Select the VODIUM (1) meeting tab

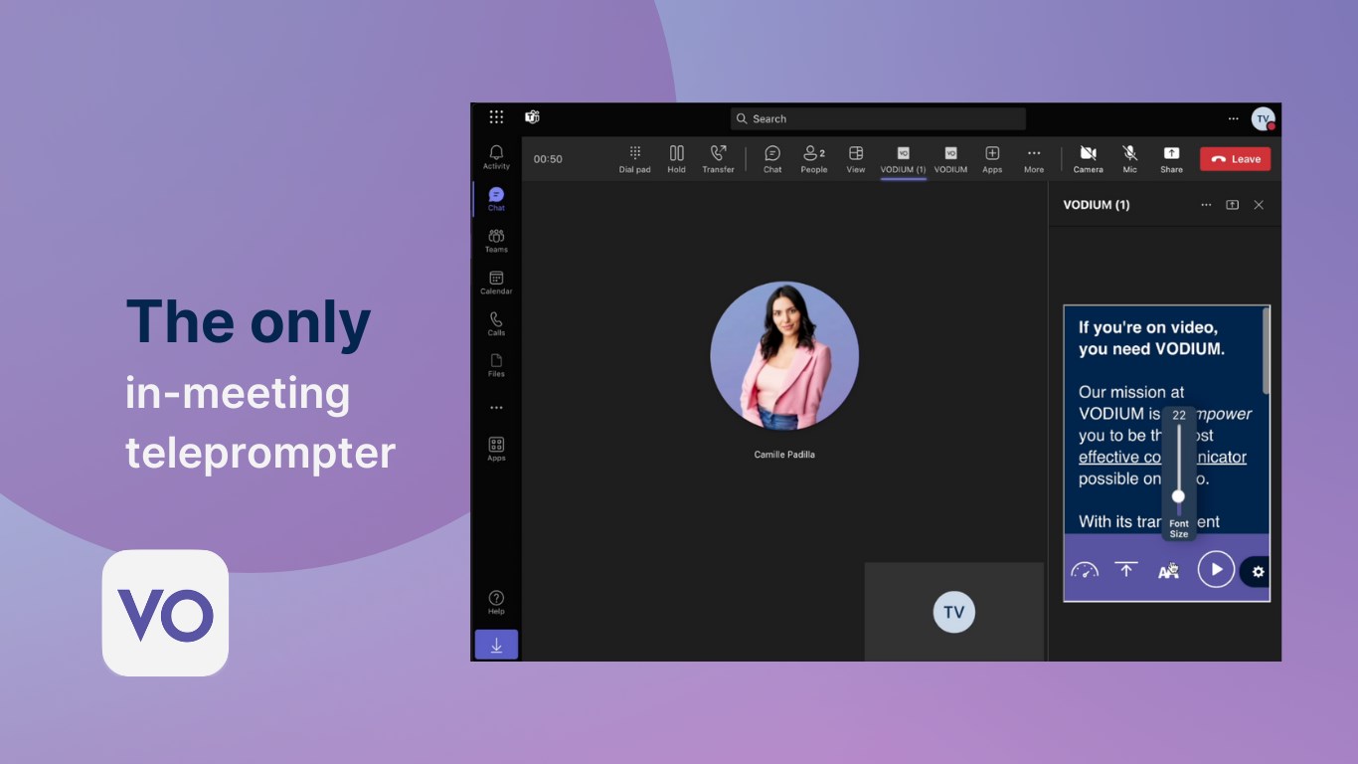[x=903, y=159]
